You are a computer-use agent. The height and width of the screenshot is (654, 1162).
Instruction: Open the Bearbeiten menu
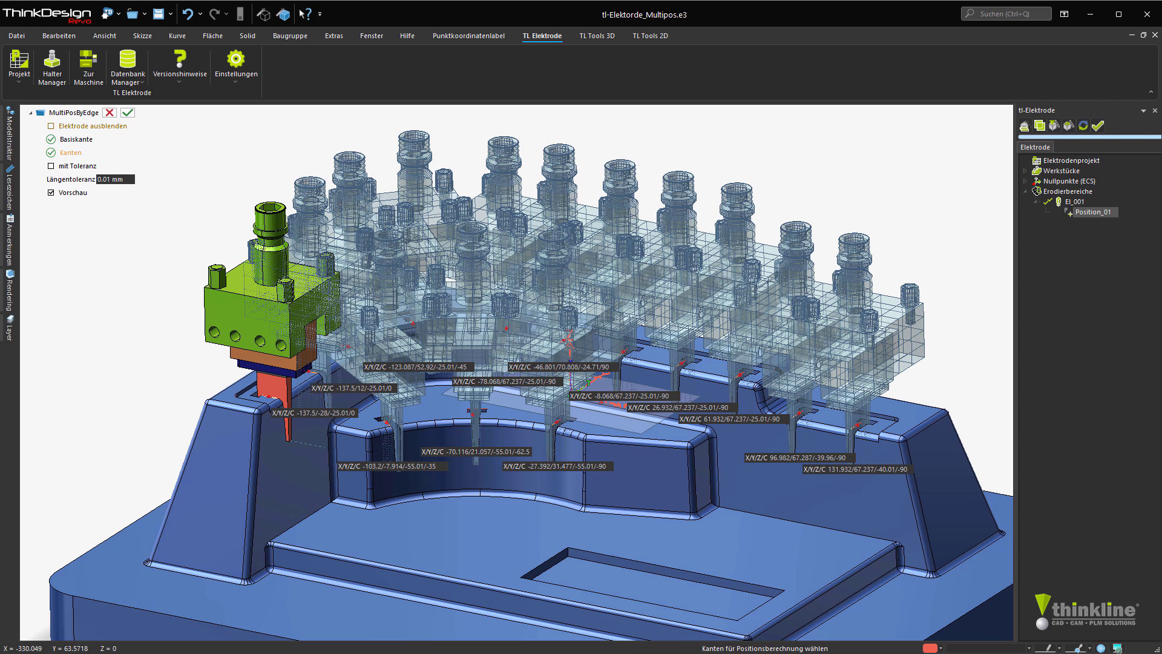[59, 36]
